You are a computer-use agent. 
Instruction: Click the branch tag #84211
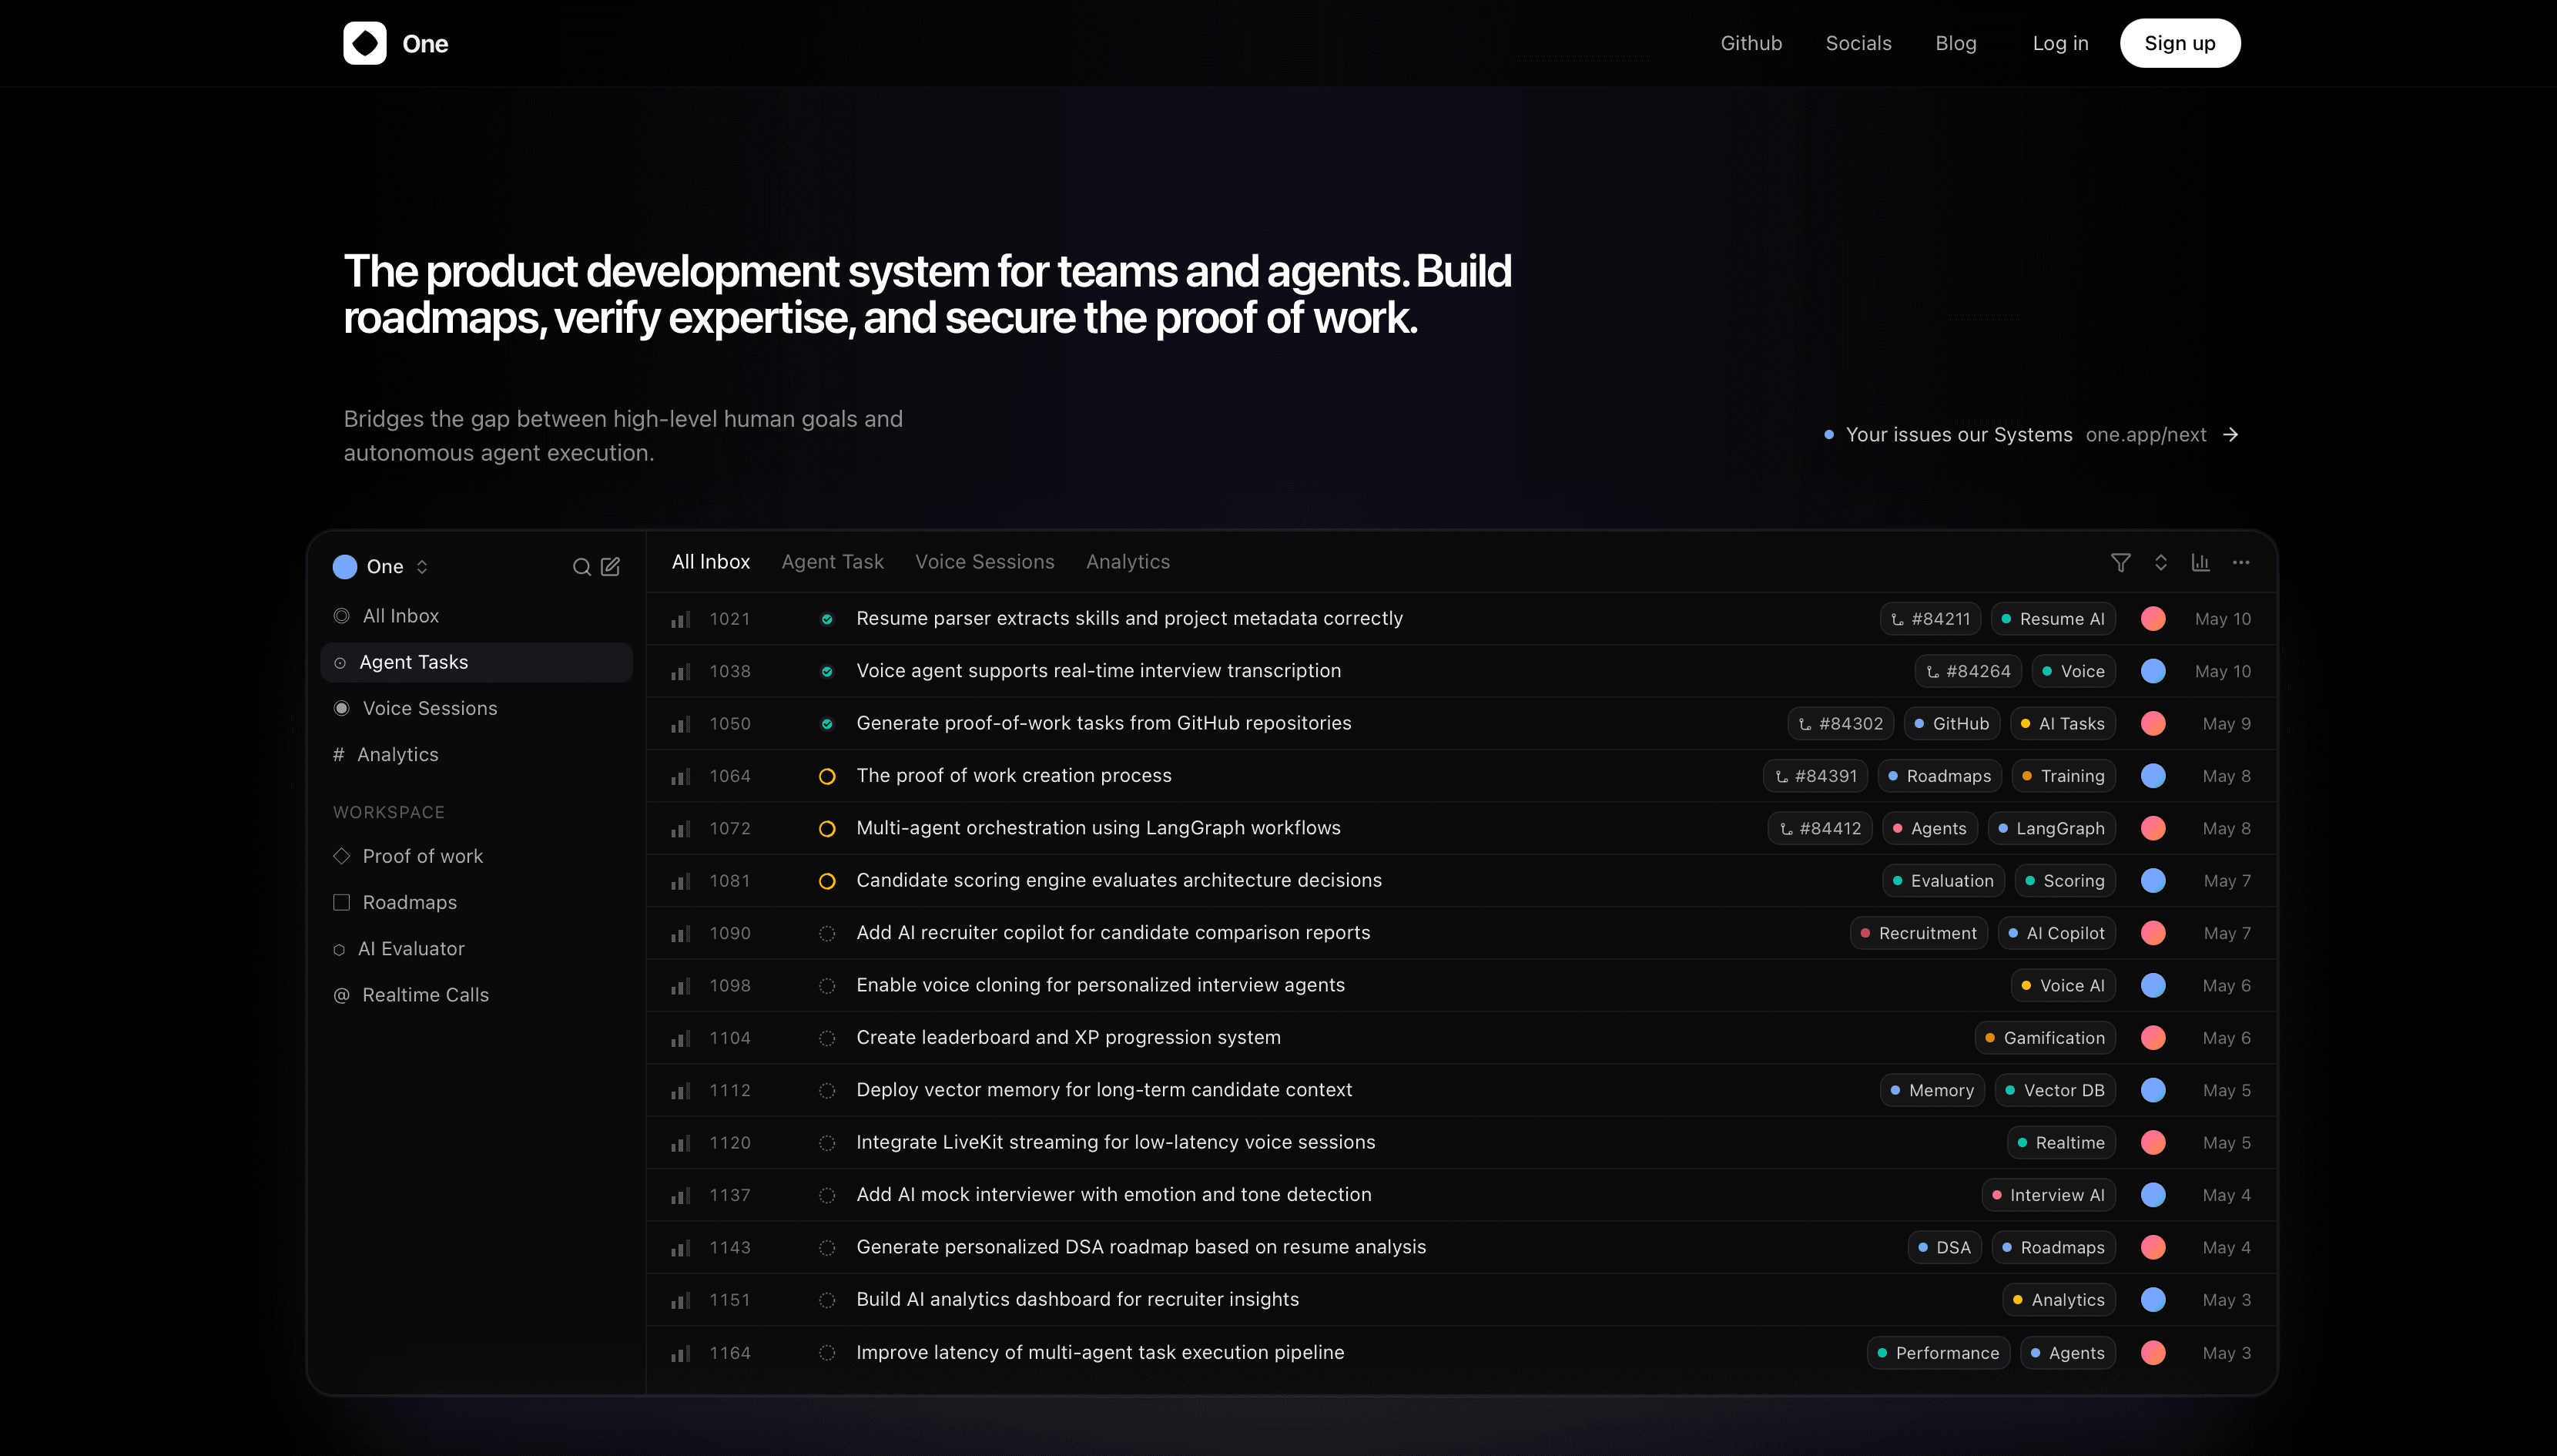tap(1930, 619)
